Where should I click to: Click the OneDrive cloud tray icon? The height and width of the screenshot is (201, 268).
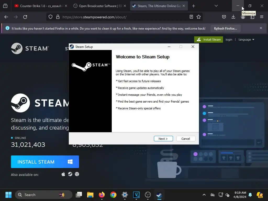213,195
